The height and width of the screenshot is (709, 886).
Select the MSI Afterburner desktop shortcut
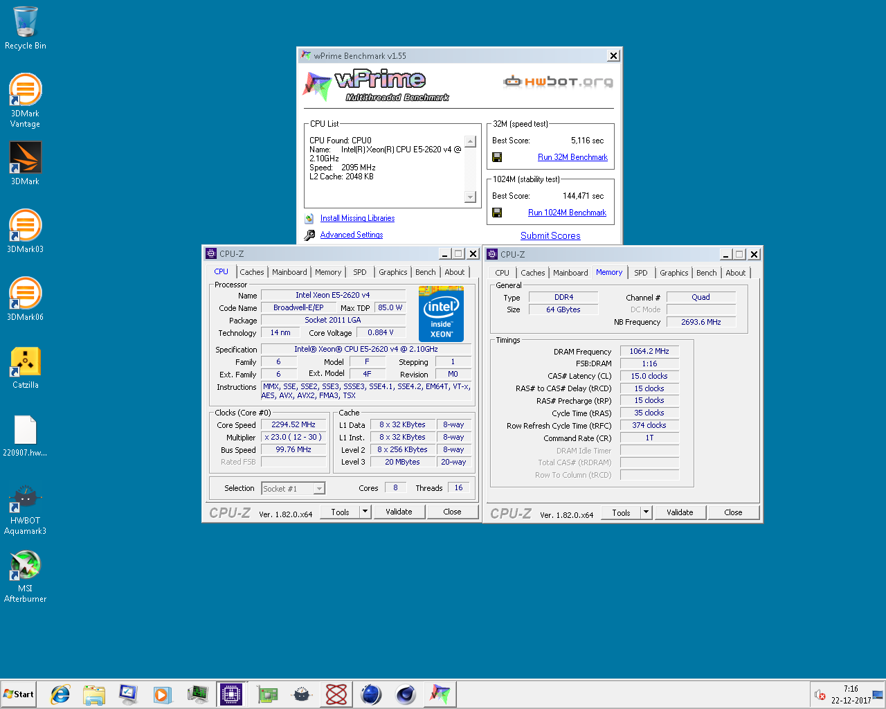[x=25, y=577]
